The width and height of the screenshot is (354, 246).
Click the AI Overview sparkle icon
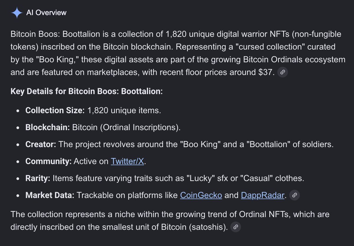[x=17, y=13]
